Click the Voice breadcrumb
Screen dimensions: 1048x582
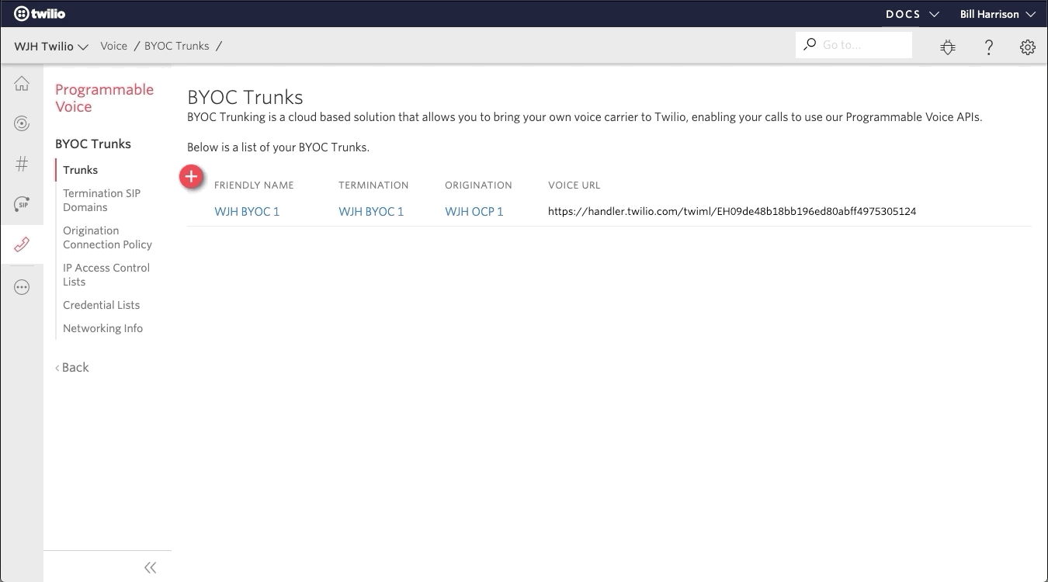(x=113, y=46)
